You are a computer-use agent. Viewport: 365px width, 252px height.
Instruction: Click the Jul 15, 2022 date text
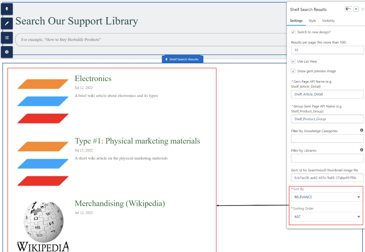(84, 150)
